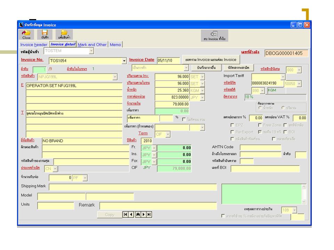Switch to the Invoice header tab
Image resolution: width=334 pixels, height=250 pixels.
[34, 45]
